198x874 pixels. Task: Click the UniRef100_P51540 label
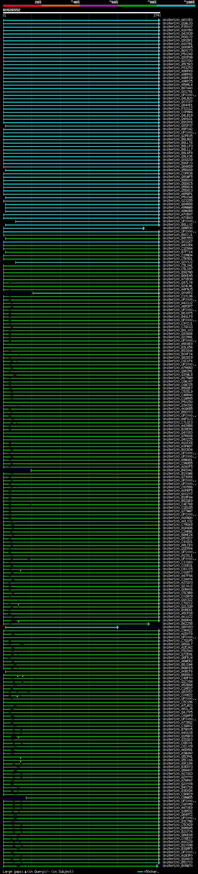[x=177, y=651]
